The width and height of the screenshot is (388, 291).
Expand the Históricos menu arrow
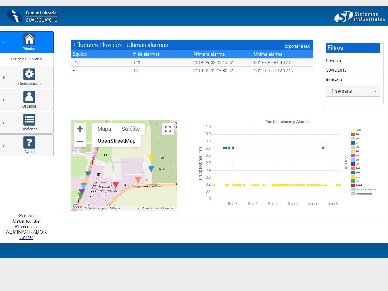[4, 123]
